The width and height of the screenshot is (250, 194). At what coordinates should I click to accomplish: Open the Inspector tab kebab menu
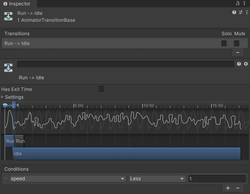[x=244, y=3]
